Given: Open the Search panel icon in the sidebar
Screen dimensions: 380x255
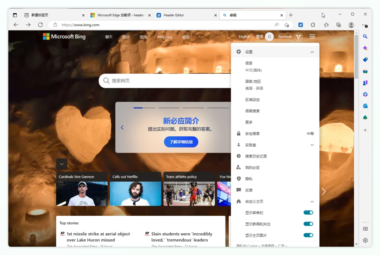Looking at the screenshot, I should pos(365,36).
